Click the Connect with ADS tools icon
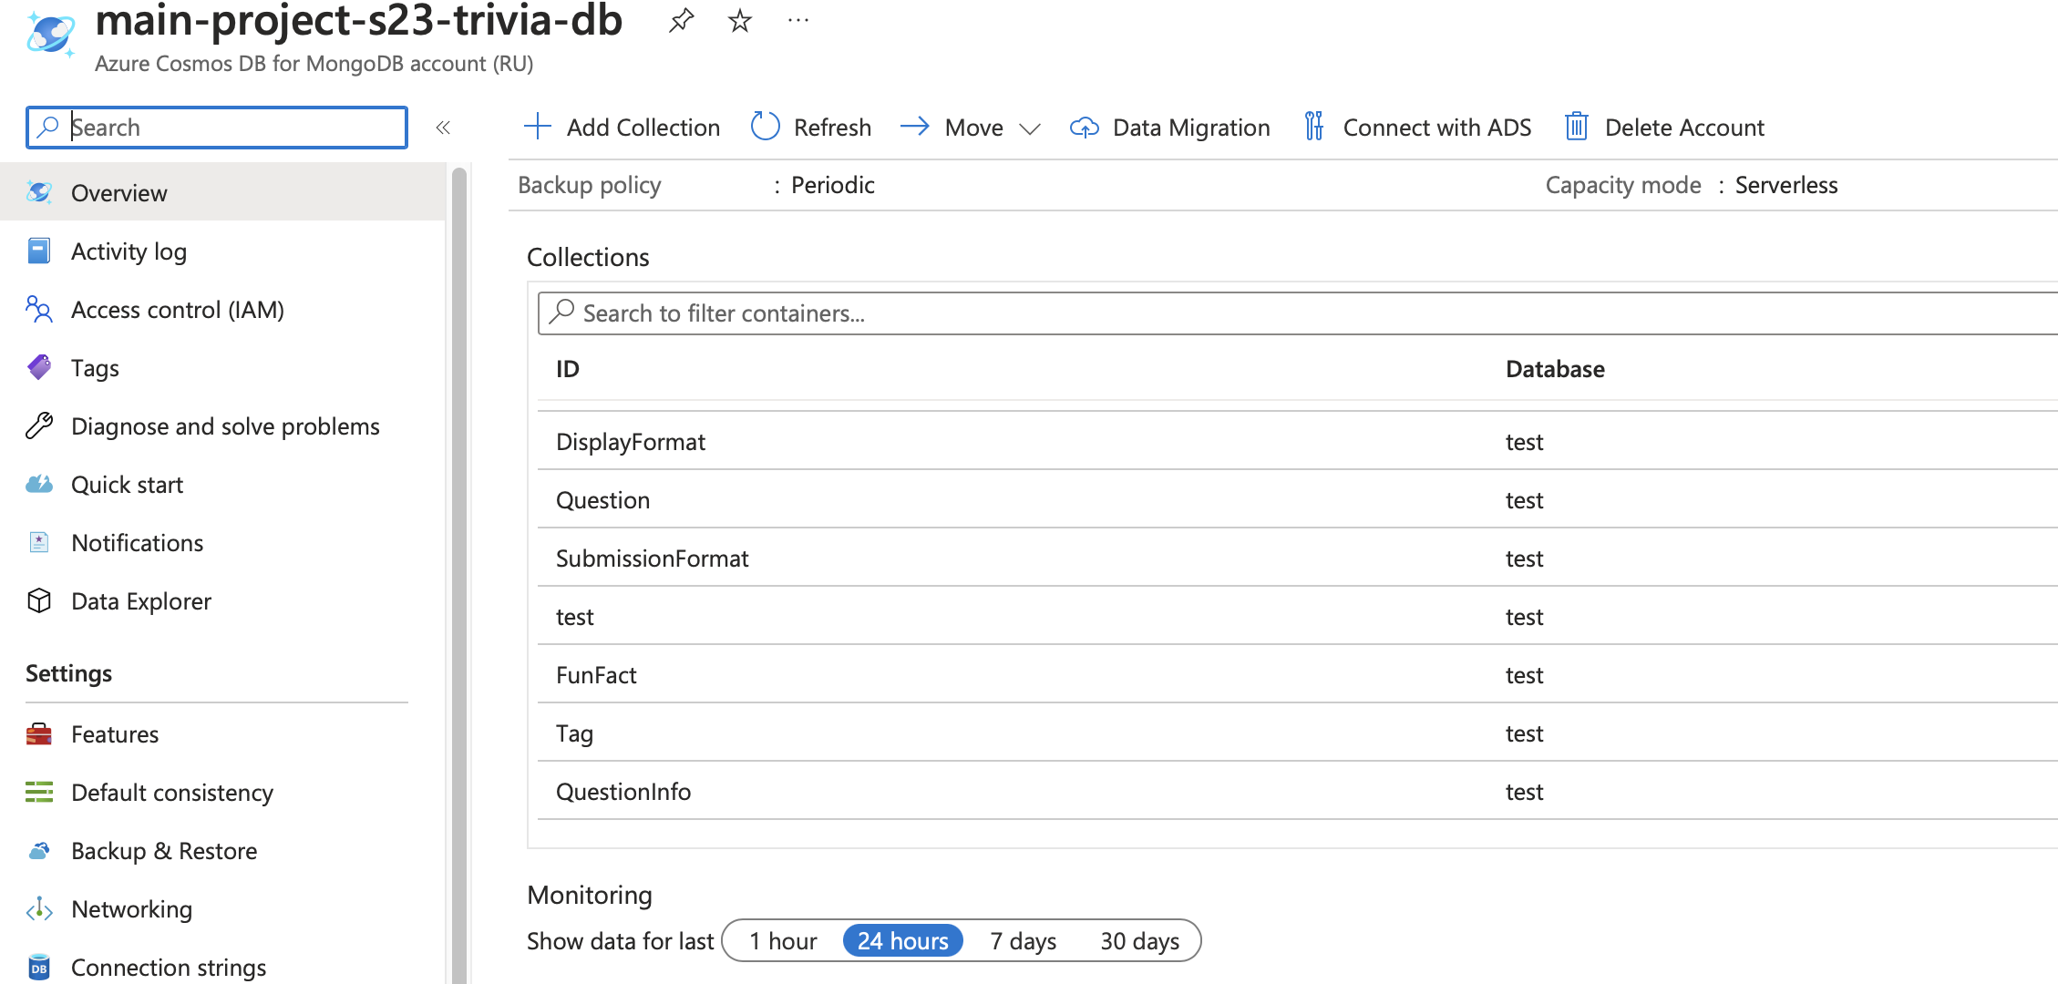 (x=1313, y=127)
